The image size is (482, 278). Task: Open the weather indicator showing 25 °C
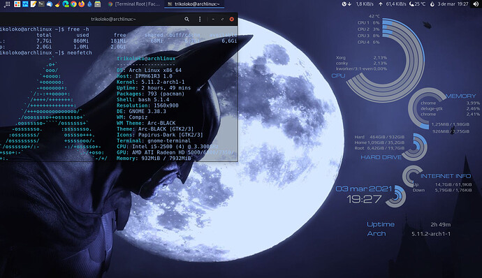click(418, 4)
